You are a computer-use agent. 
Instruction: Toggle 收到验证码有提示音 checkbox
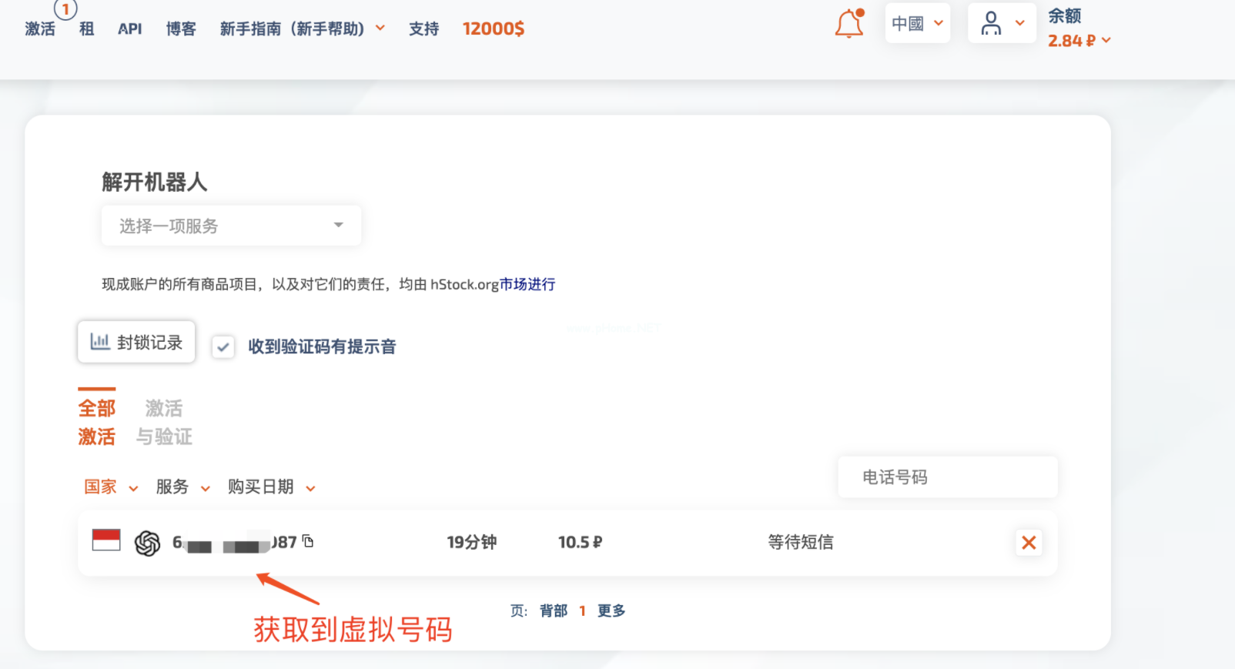[x=223, y=347]
